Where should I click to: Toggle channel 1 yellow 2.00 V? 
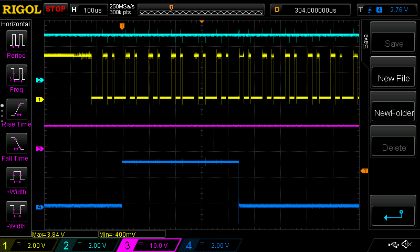(29, 245)
